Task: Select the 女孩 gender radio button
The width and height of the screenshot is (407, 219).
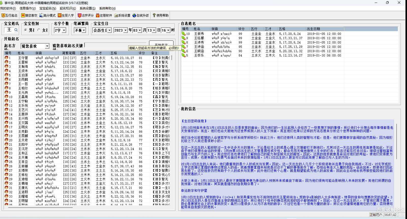Action: click(39, 30)
